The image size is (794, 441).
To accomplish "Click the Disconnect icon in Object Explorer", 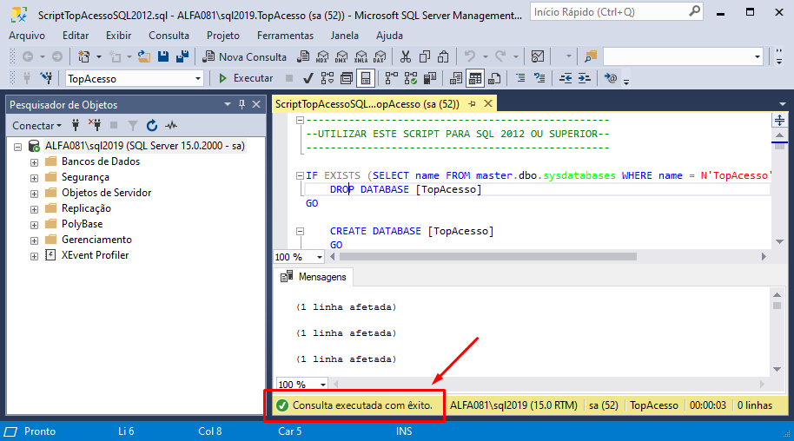I will 96,126.
